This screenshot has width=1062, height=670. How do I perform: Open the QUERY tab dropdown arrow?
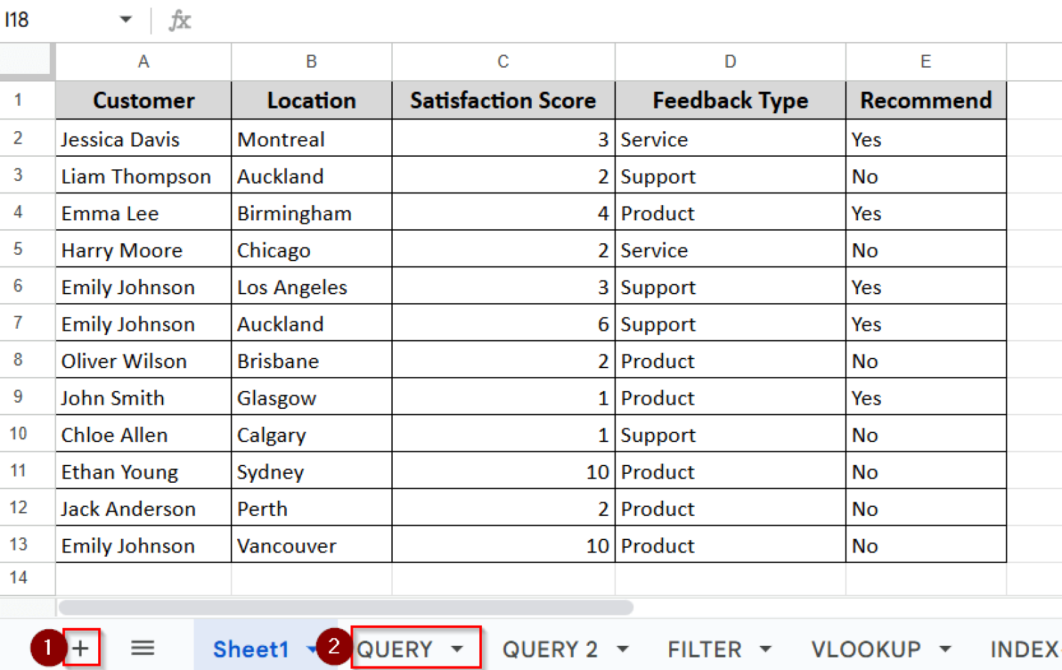pos(457,649)
